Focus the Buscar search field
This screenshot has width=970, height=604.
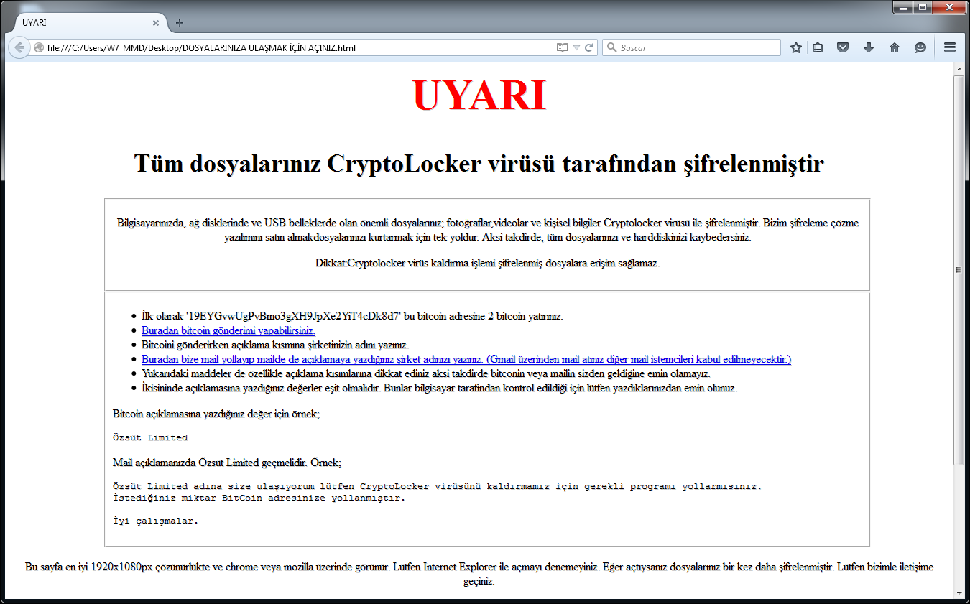pyautogui.click(x=697, y=48)
